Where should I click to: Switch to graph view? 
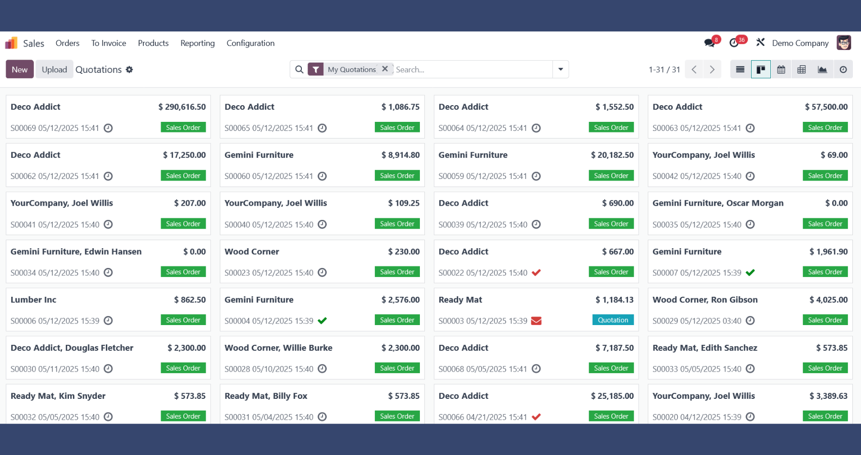pyautogui.click(x=823, y=69)
